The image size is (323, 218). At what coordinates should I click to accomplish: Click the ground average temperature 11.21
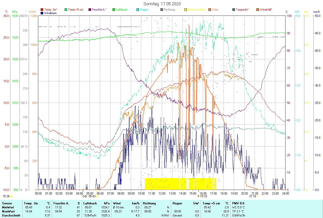(225, 215)
